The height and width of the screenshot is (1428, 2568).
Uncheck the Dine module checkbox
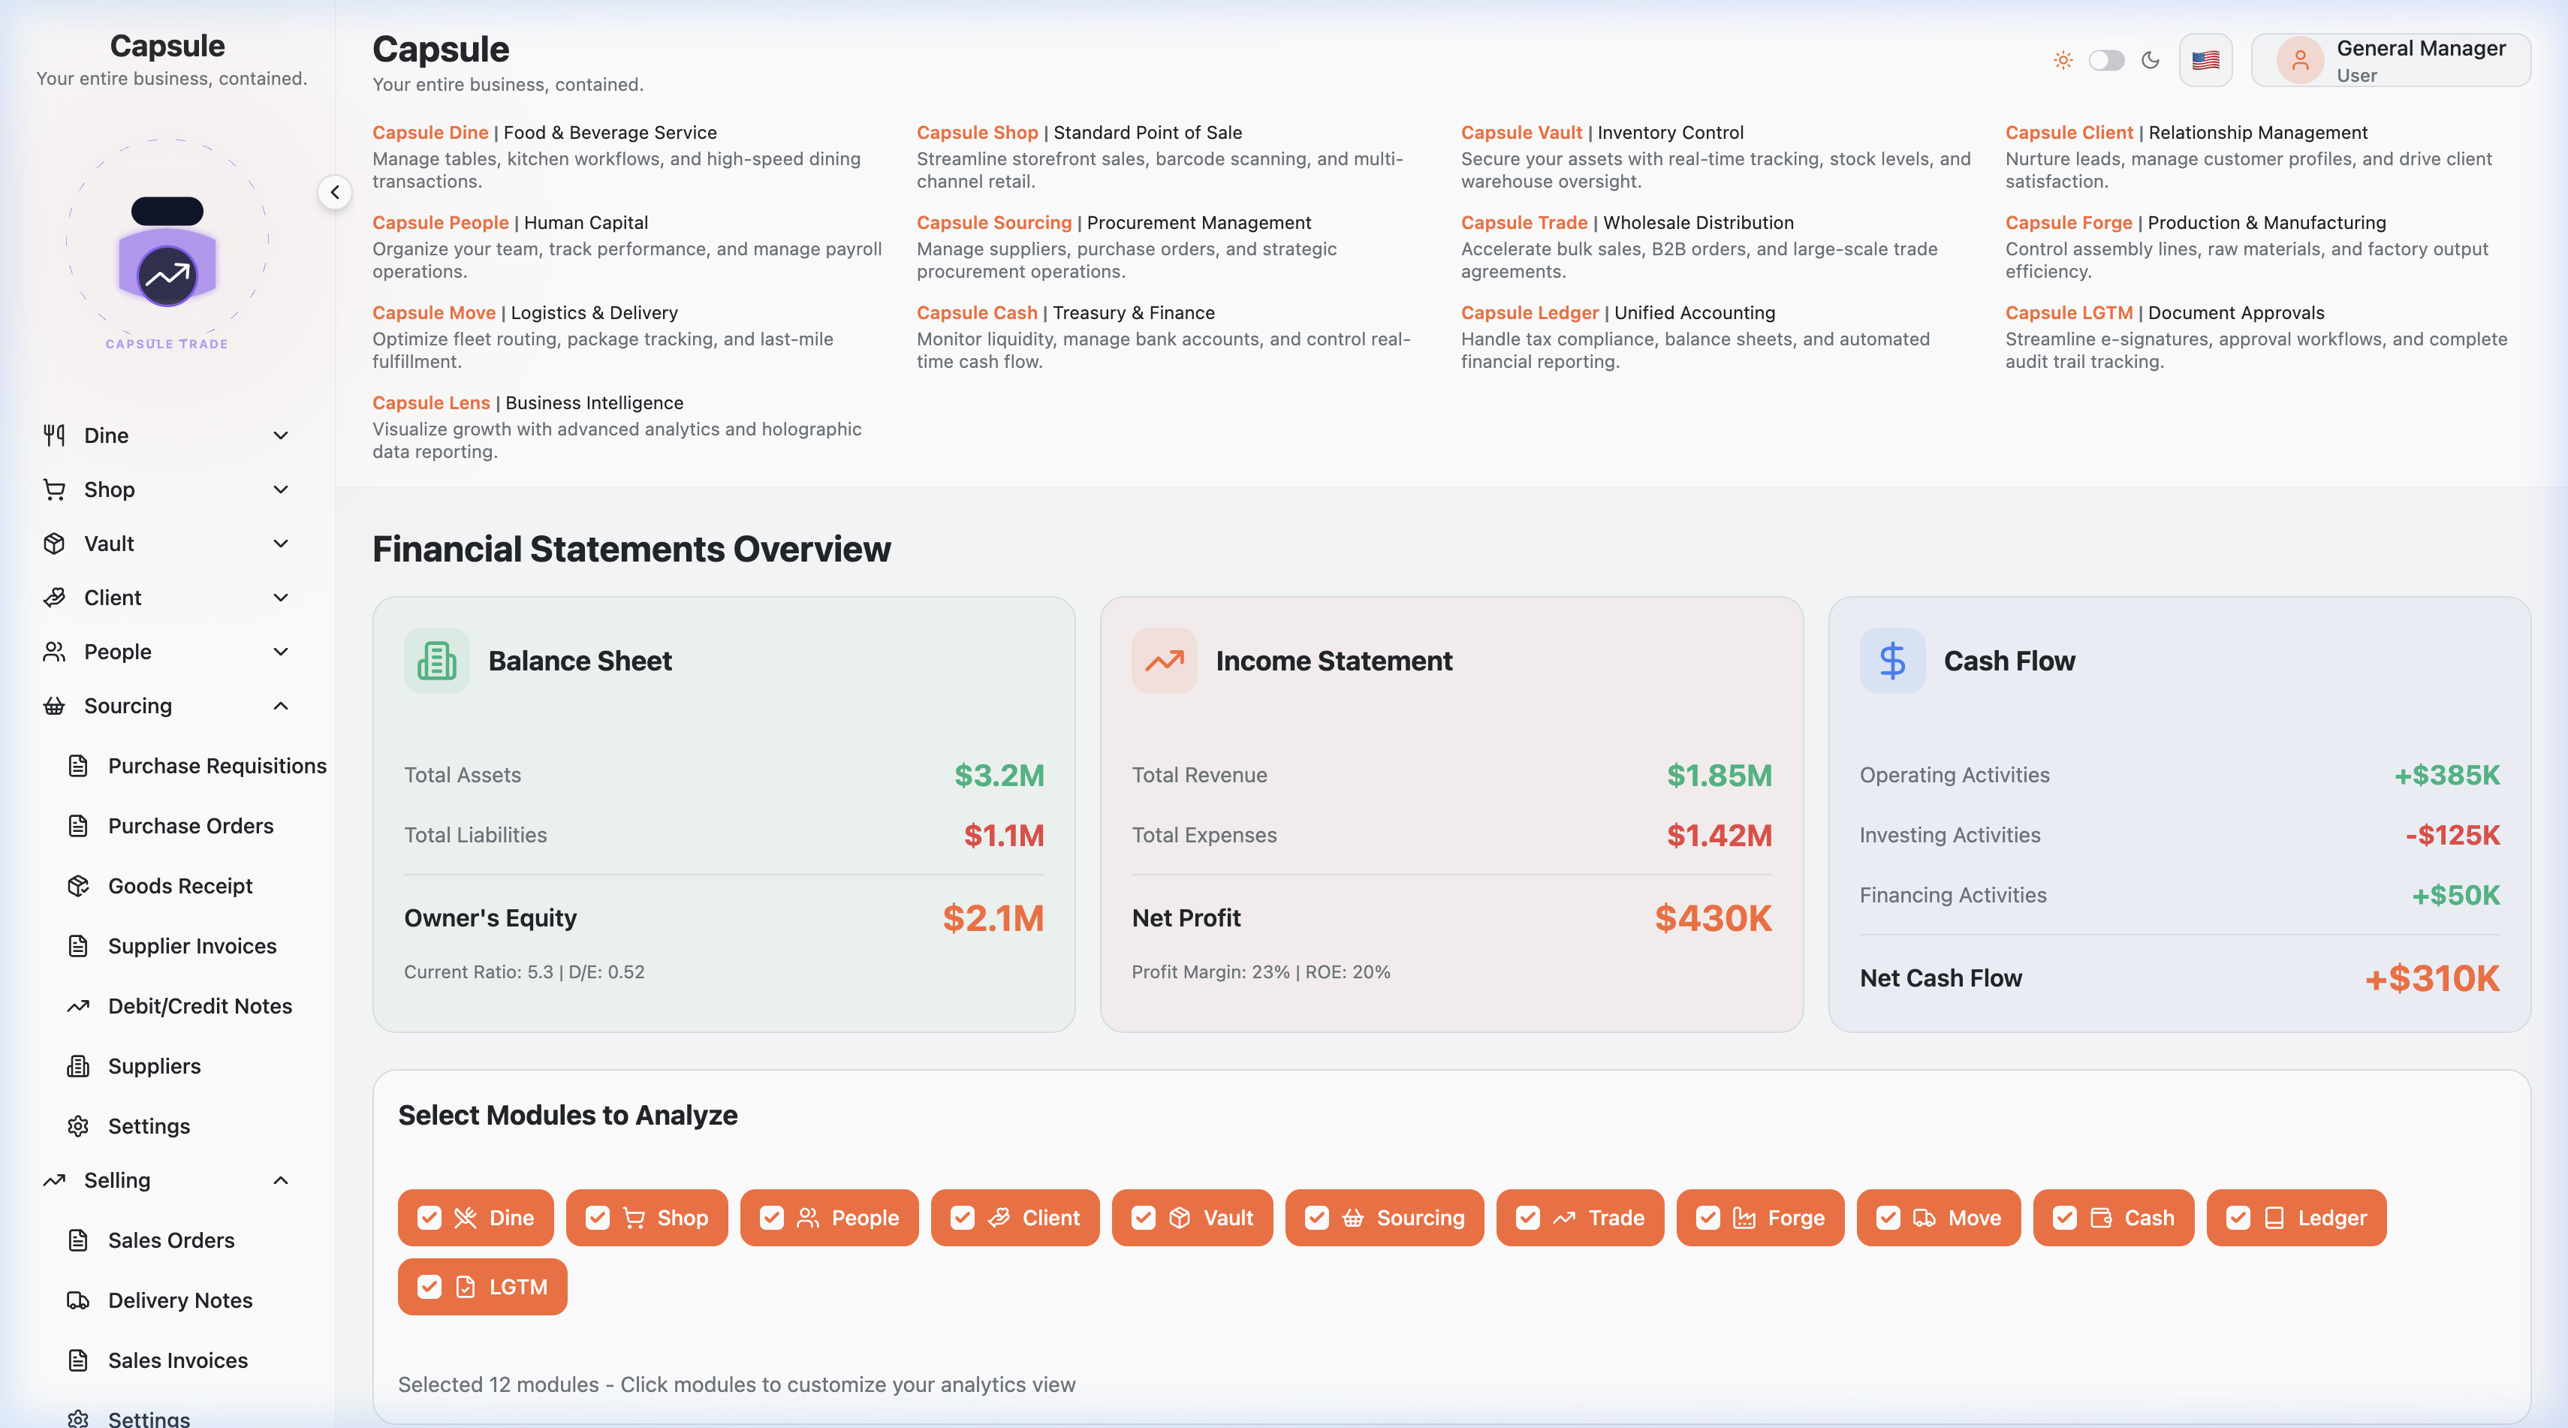(x=430, y=1218)
